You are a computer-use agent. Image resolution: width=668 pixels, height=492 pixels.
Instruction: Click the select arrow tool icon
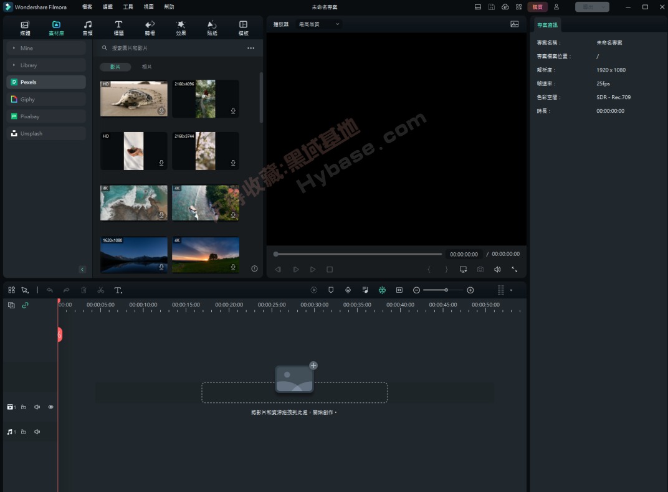[25, 290]
